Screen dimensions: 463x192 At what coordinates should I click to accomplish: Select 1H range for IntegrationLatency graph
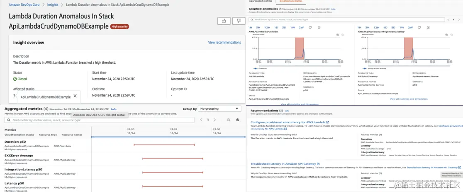point(359,27)
